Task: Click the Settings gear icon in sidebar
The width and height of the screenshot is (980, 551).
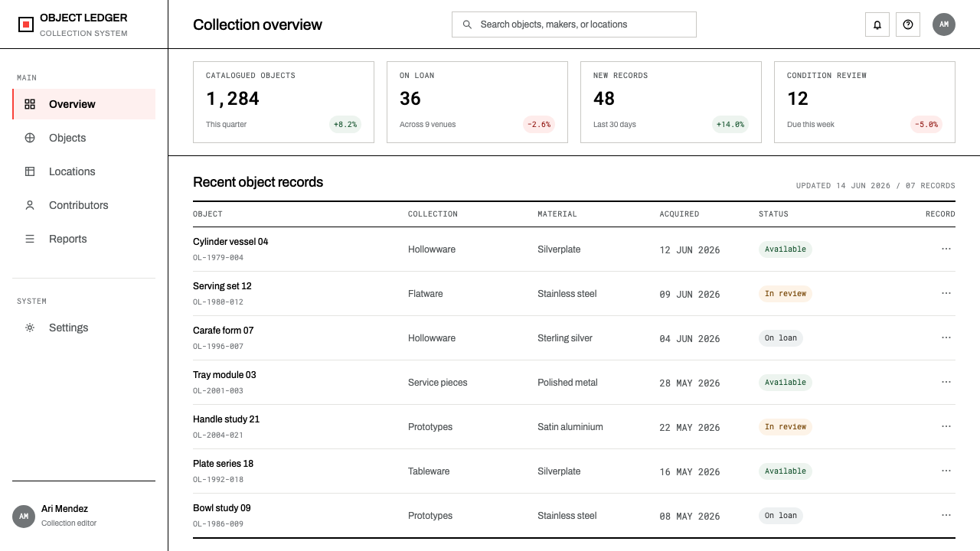Action: click(x=30, y=328)
